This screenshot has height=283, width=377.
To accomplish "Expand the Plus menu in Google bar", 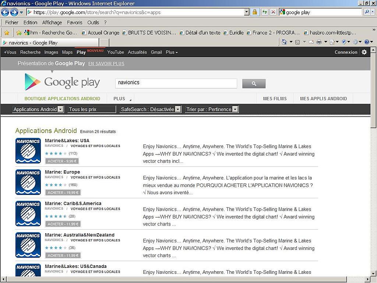I will click(172, 52).
